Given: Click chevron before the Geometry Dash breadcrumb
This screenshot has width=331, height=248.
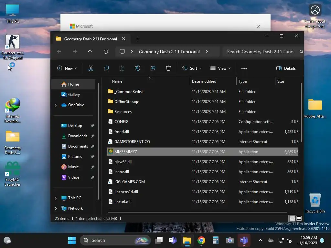Looking at the screenshot, I should (132, 52).
